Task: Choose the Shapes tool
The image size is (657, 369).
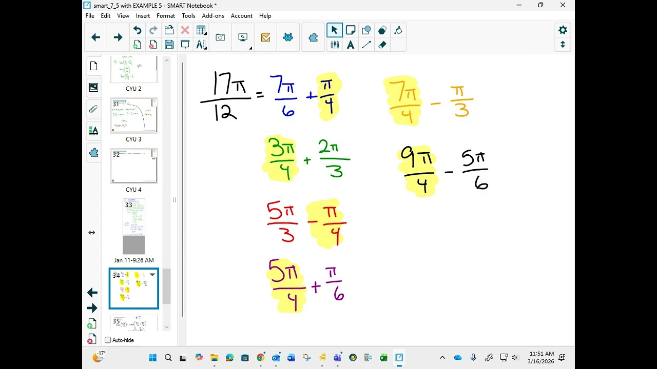Action: pos(366,30)
